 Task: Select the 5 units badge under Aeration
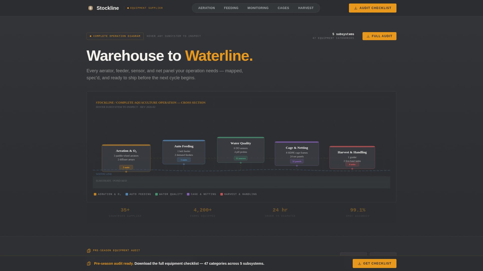pos(126,167)
